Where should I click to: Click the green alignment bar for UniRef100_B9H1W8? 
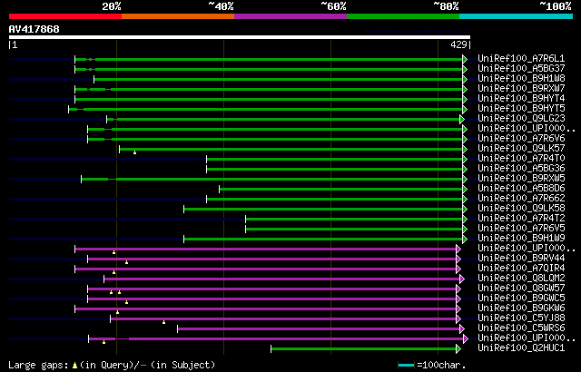coord(278,79)
